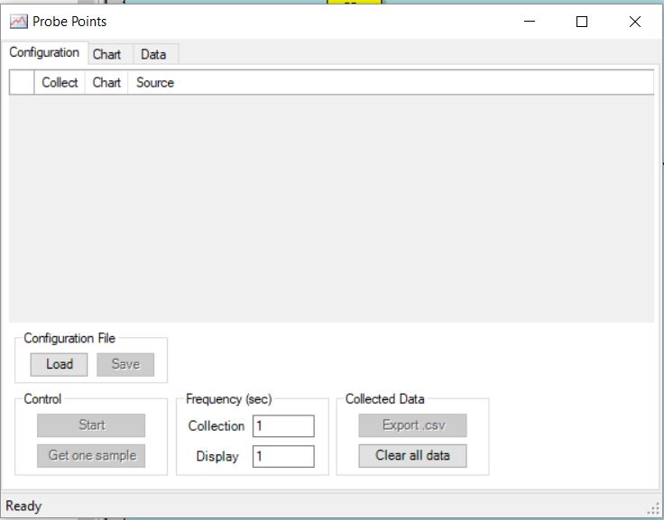Click the Probe Points window chart icon
664x520 pixels.
(x=19, y=22)
